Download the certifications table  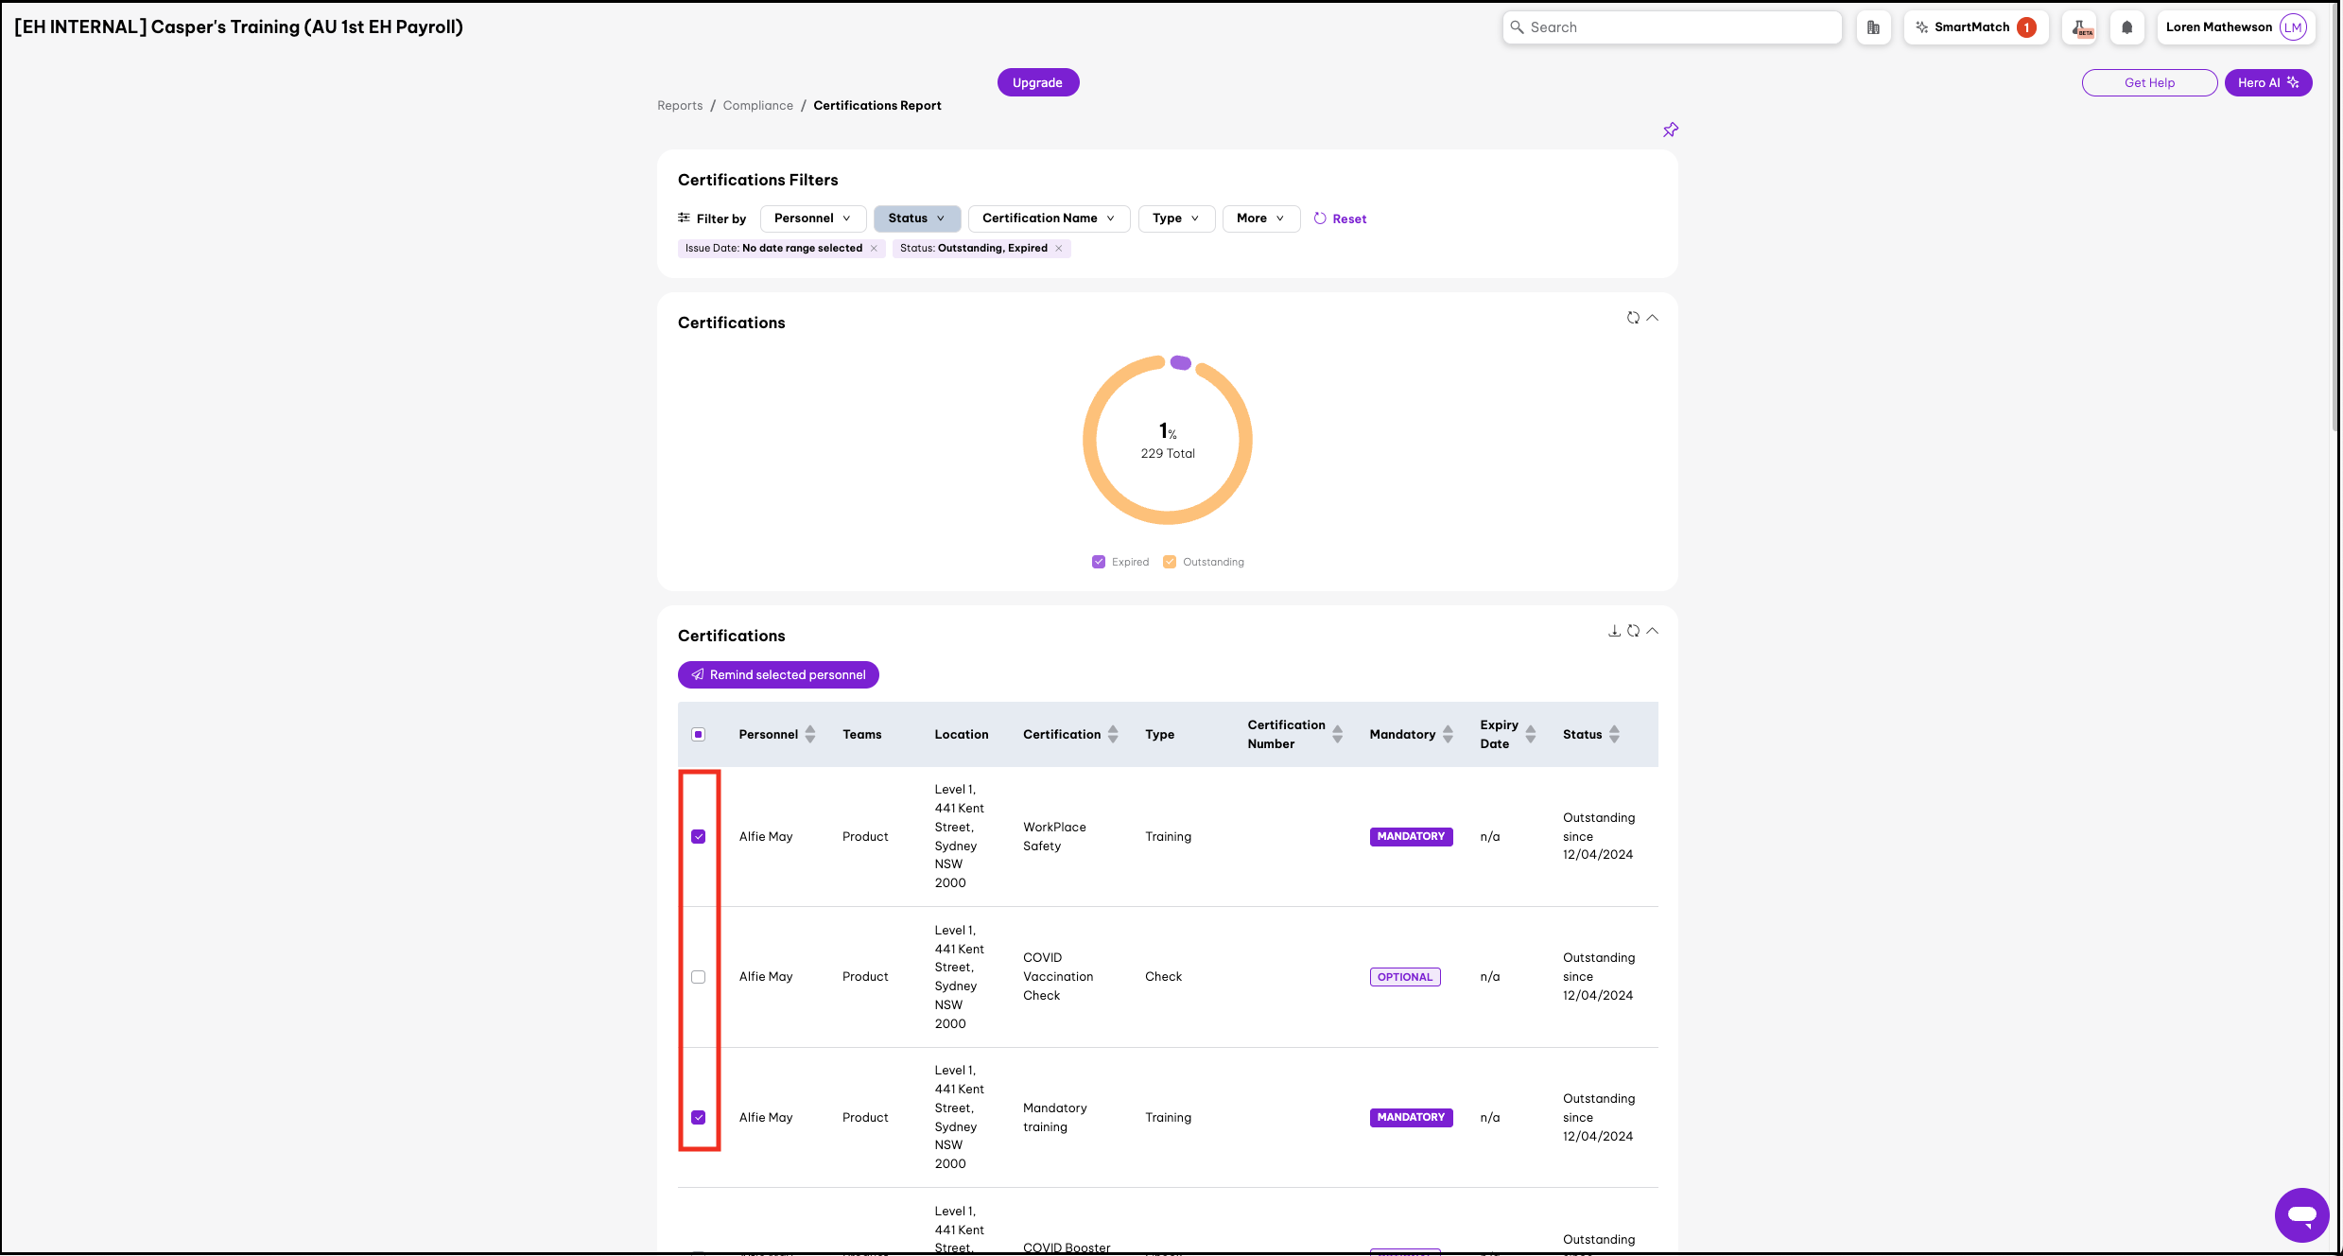1614,631
